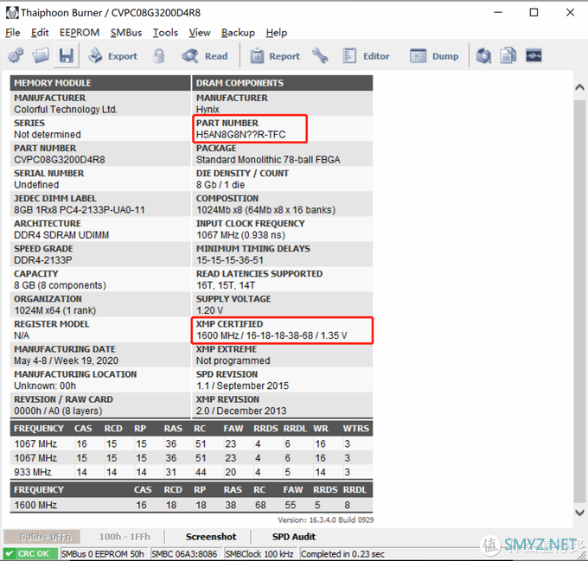Open the File menu
Screen dimensions: 588x561
[13, 33]
